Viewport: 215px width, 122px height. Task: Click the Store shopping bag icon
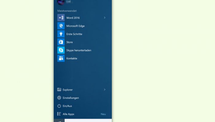(61, 42)
